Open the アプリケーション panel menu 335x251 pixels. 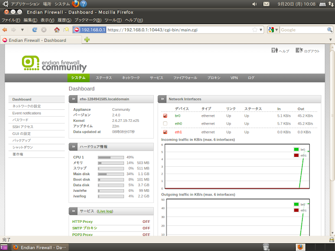(25, 4)
